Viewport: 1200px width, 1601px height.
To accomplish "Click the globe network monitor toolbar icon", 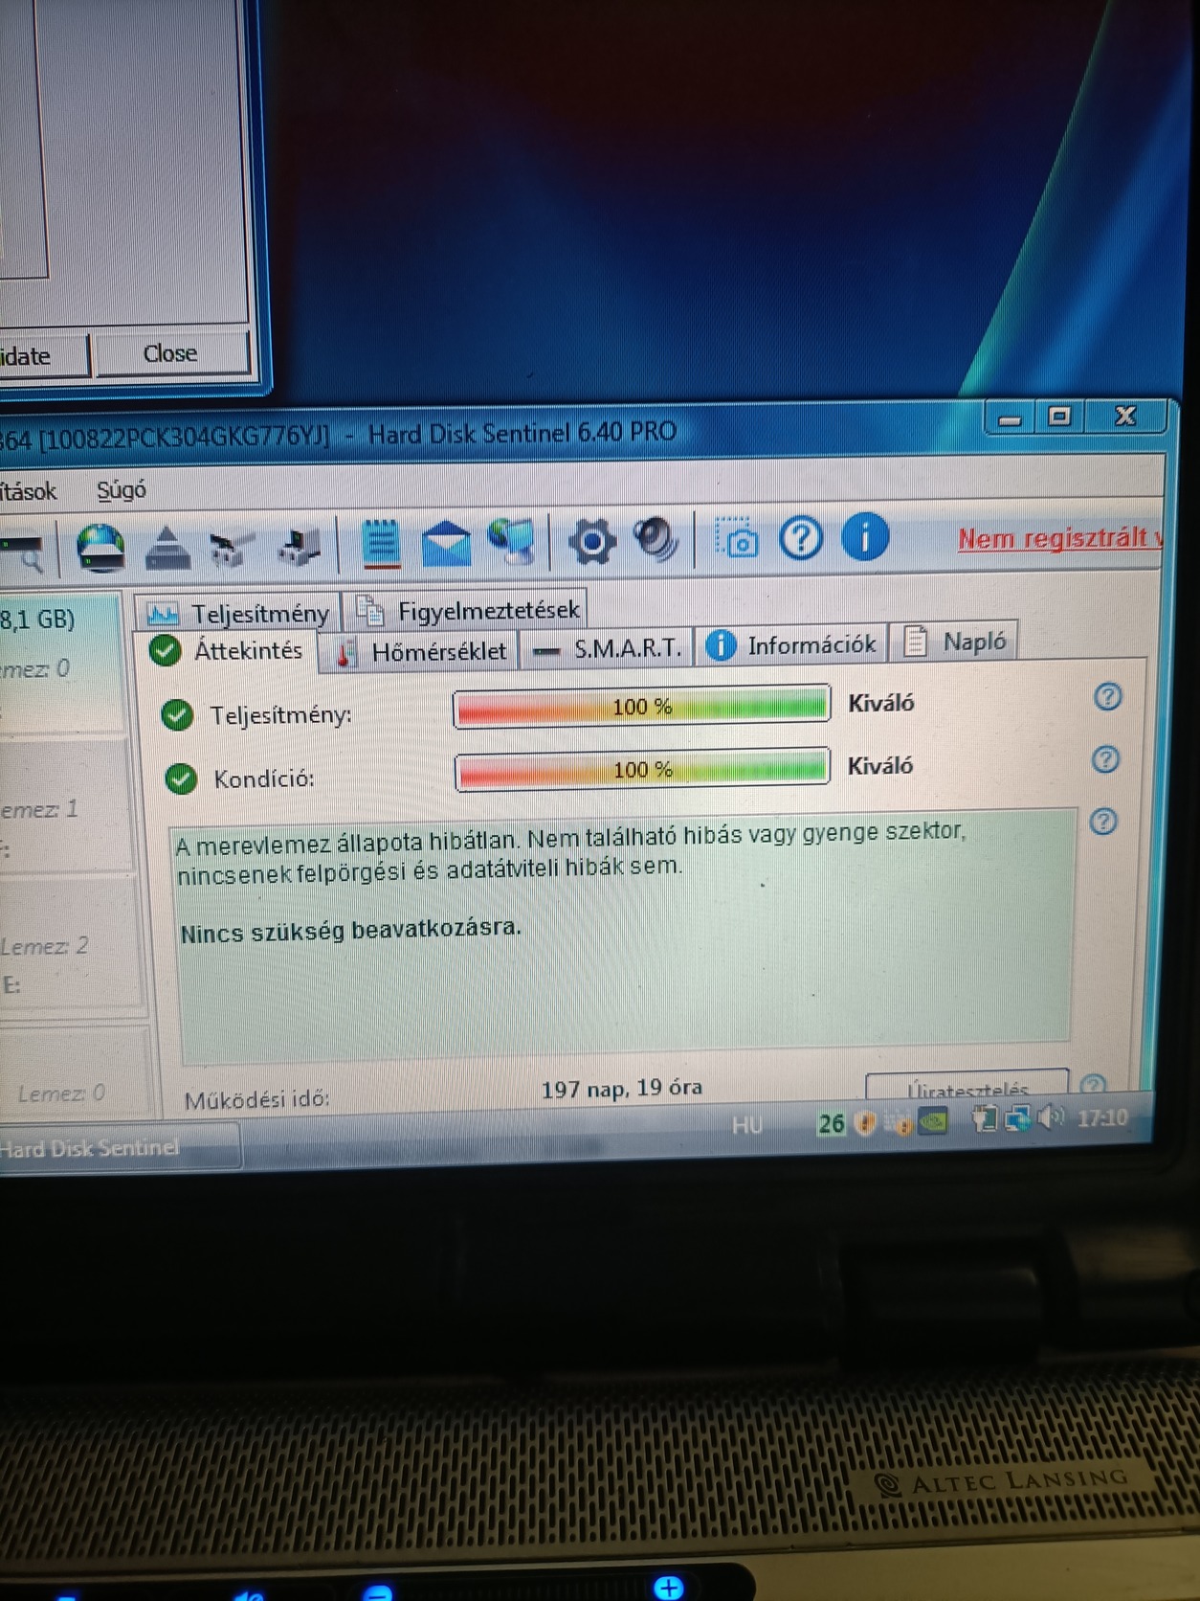I will pyautogui.click(x=512, y=541).
